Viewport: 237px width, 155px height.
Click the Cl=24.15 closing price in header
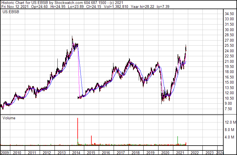point(94,7)
